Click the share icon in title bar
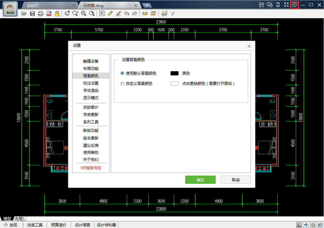 262,5
